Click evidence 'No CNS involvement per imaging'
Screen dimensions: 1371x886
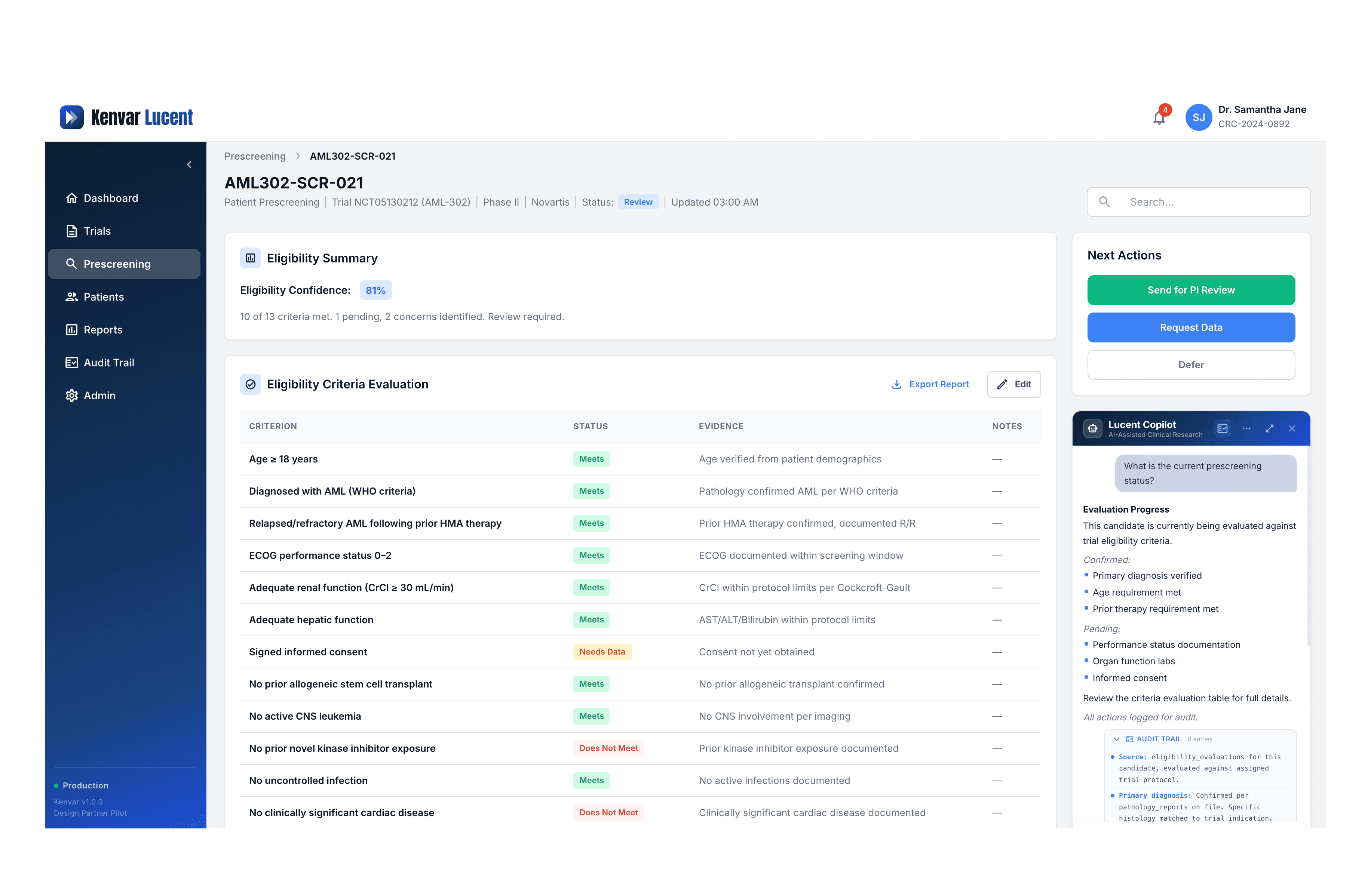tap(774, 716)
